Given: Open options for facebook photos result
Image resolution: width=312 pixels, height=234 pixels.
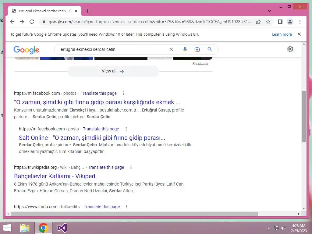Looking at the screenshot, I should (x=124, y=93).
